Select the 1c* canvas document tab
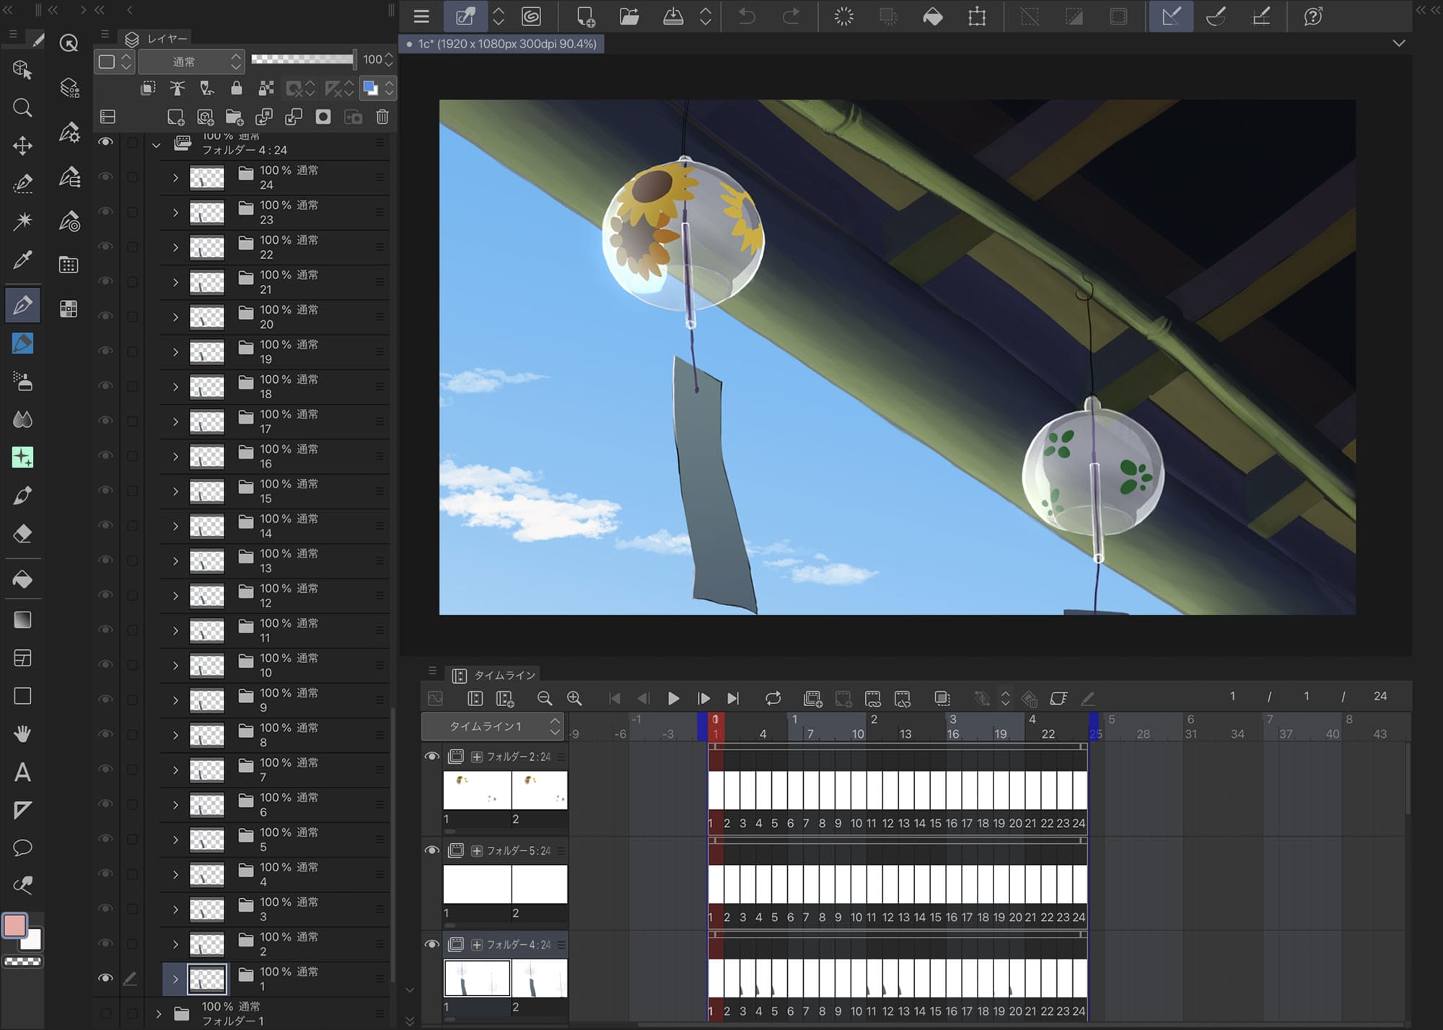The height and width of the screenshot is (1030, 1443). [x=502, y=44]
